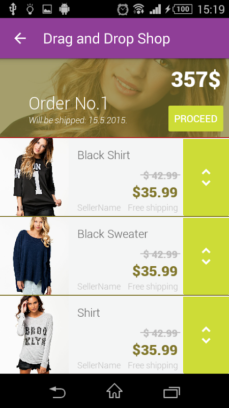Tap SellerName under Black Shirt
The height and width of the screenshot is (408, 229).
point(99,208)
